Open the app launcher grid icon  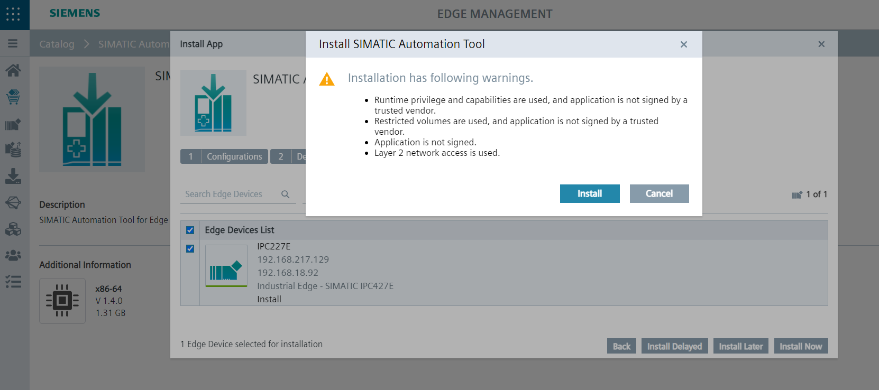13,14
